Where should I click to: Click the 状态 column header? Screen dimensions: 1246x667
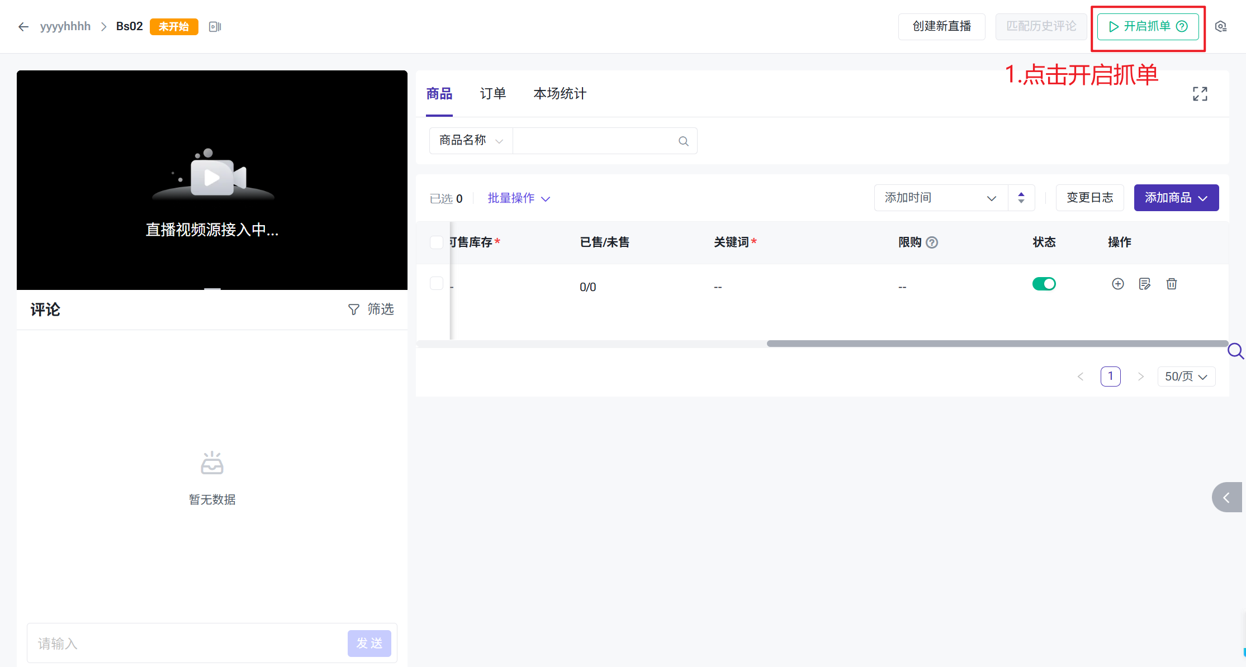1044,242
